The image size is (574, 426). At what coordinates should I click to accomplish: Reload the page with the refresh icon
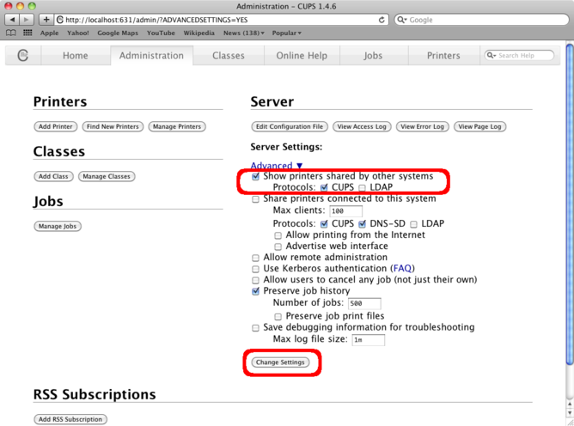click(382, 19)
